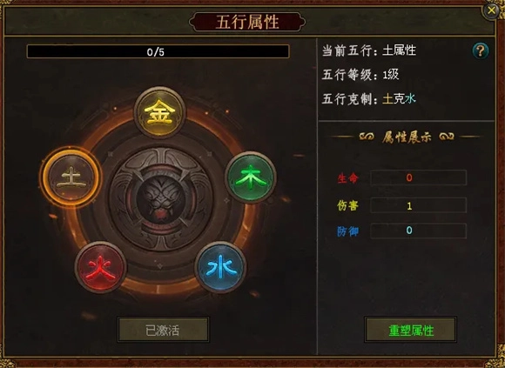
Task: Click the 属性展示 section header
Action: coord(407,137)
